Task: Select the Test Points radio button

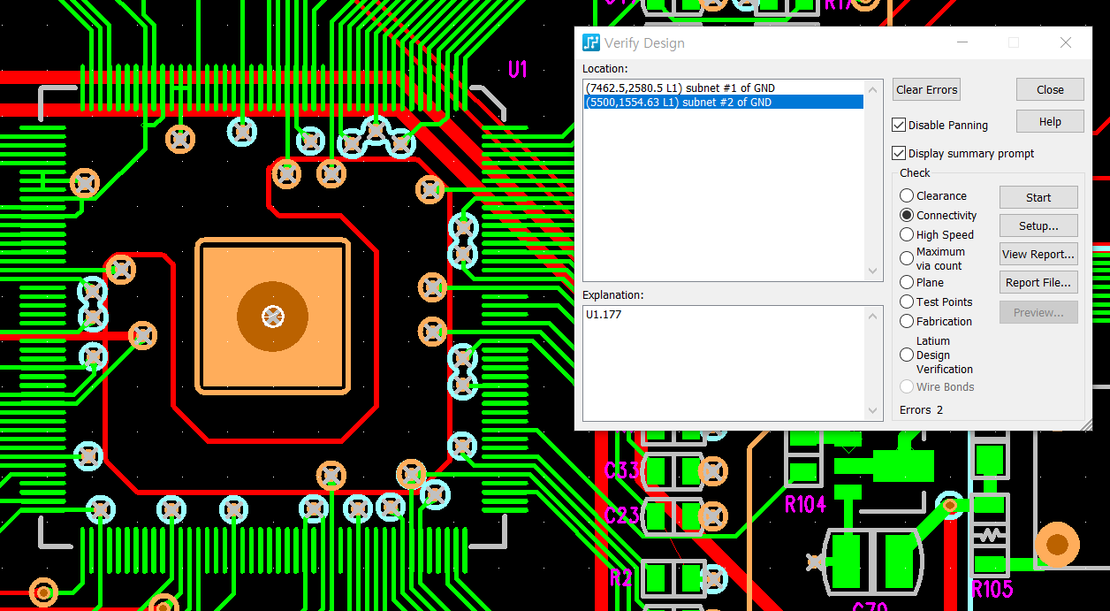Action: pyautogui.click(x=907, y=302)
